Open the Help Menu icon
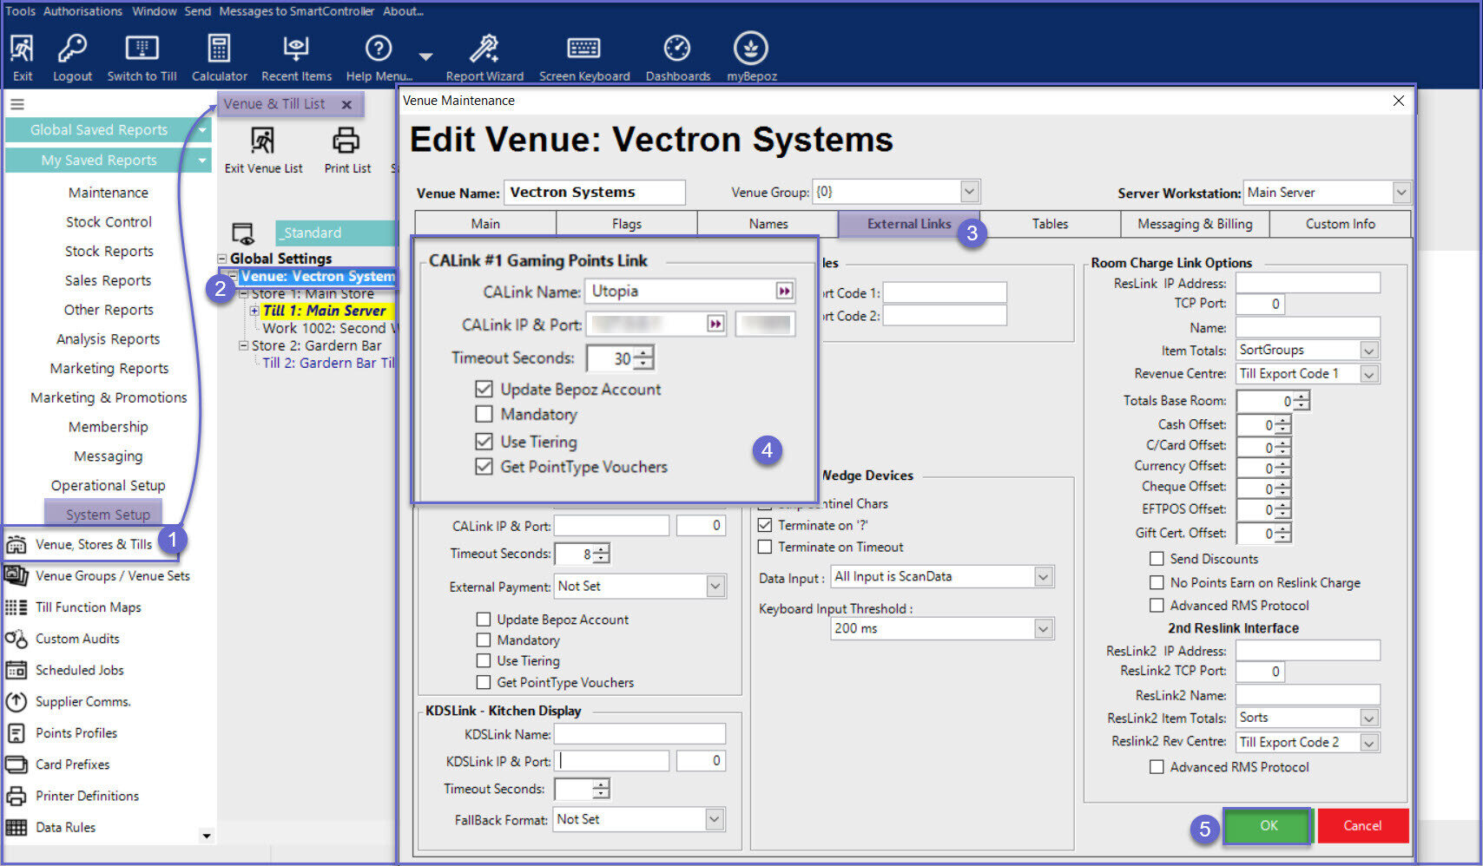 point(379,49)
